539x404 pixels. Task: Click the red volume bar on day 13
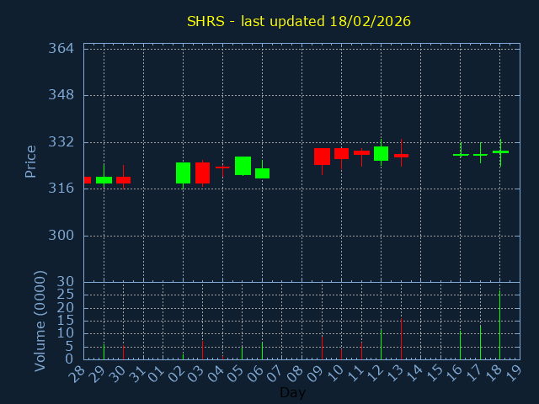401,339
